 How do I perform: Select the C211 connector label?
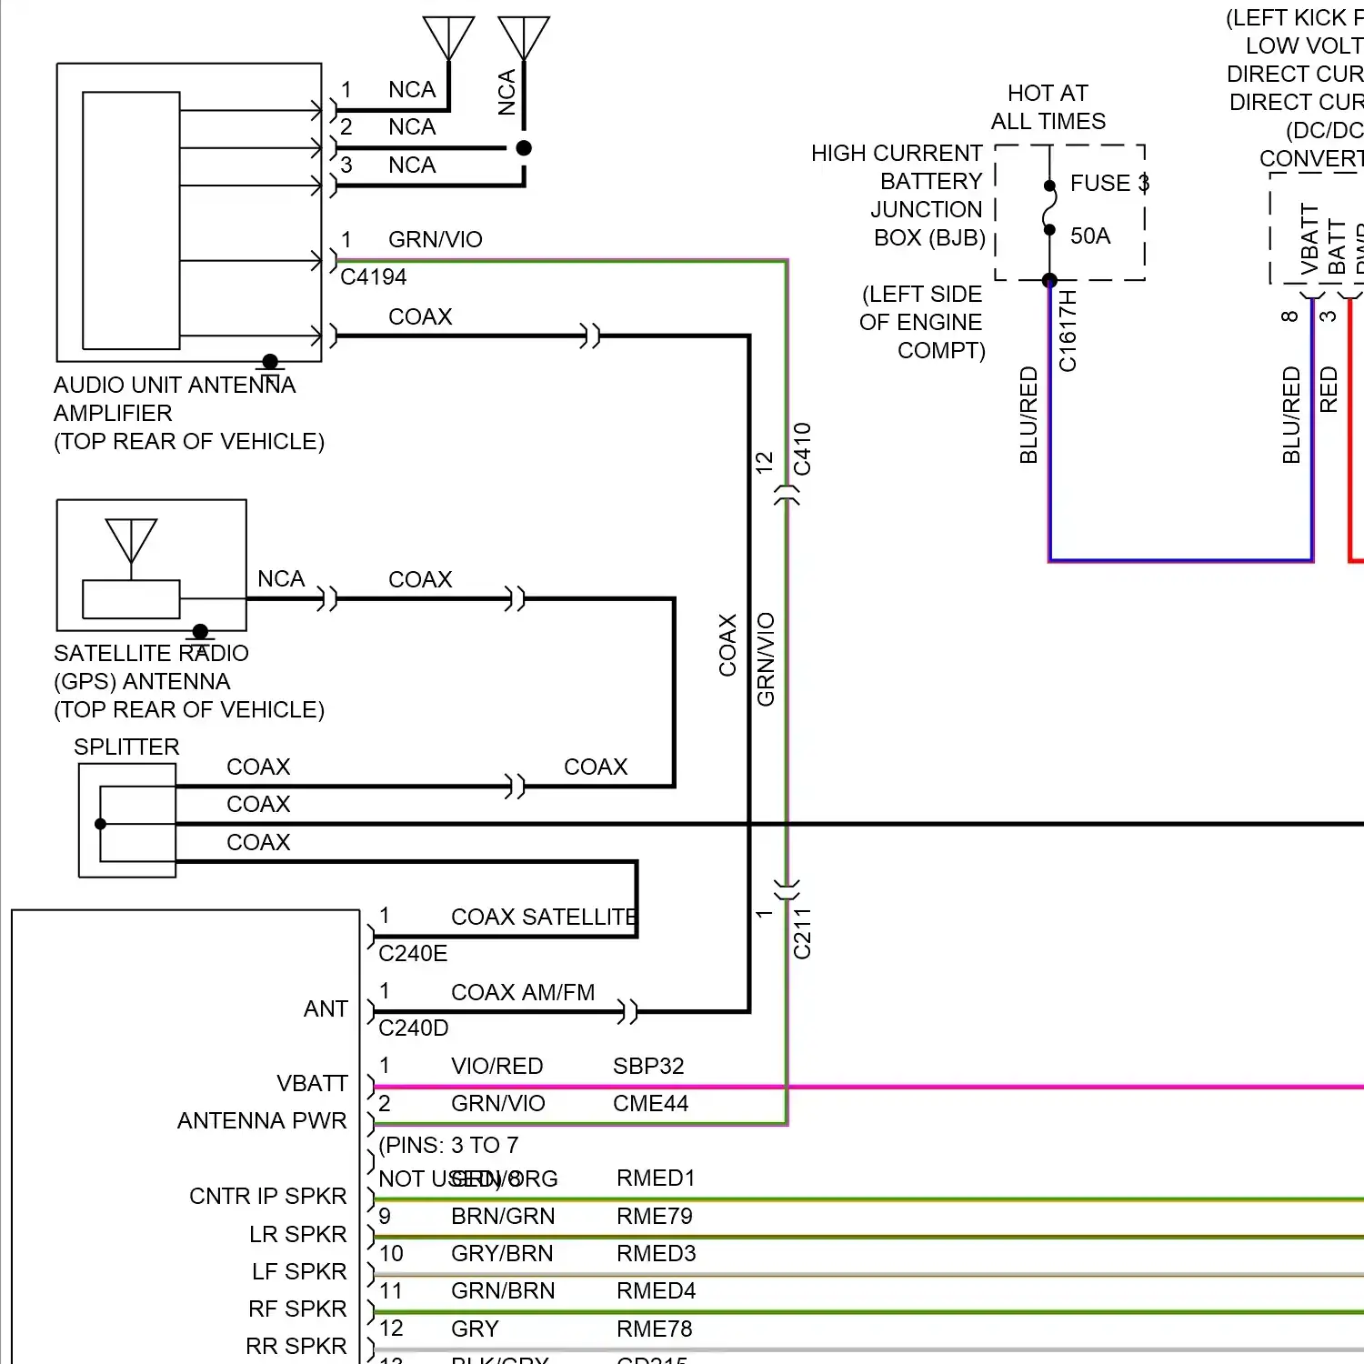[802, 933]
